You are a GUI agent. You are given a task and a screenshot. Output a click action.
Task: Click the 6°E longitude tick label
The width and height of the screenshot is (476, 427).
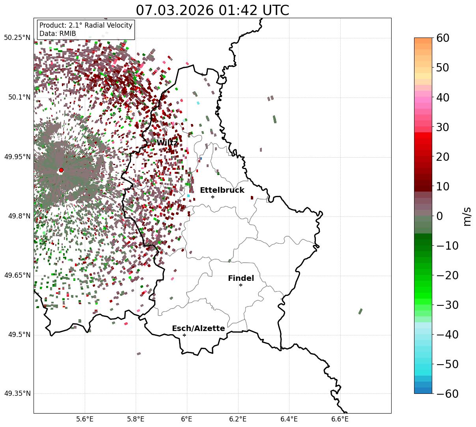187,419
